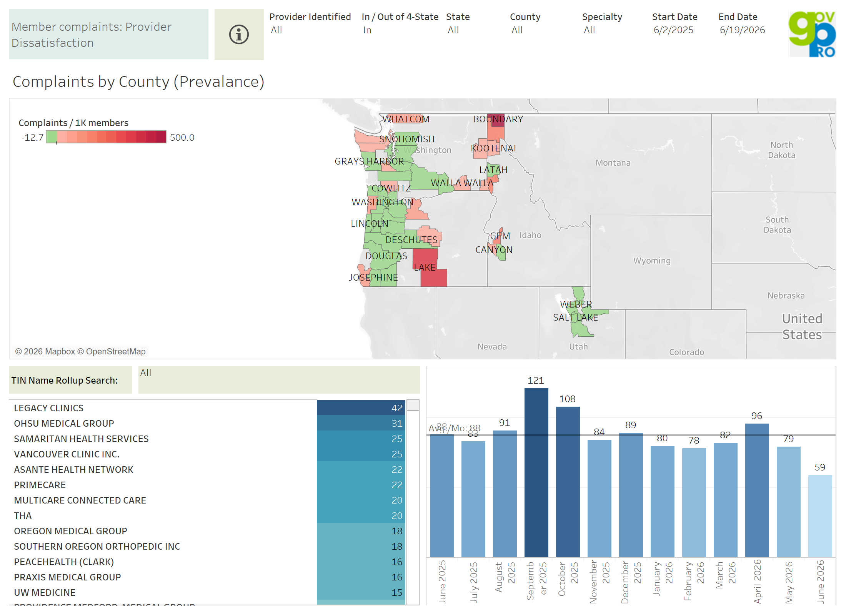Click the DOUGLAS county on the map
846x615 pixels.
[x=386, y=256]
